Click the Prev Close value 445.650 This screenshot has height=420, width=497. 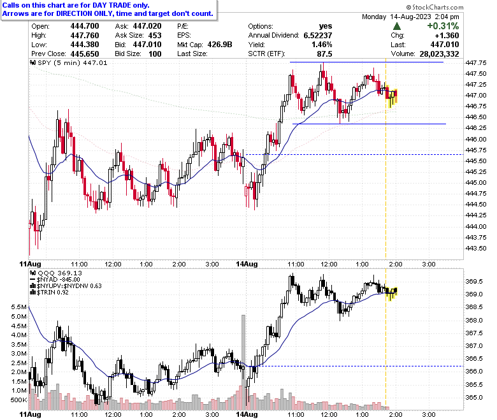(85, 54)
